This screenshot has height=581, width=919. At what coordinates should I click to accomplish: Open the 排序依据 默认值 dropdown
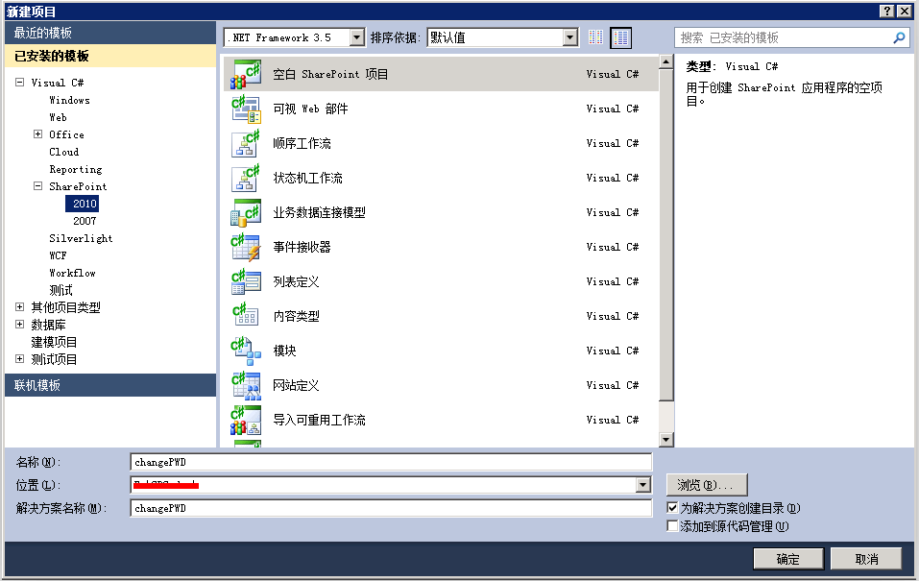point(570,38)
